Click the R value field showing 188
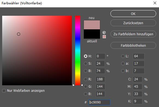Viewport: 159px width, 107px height. [100, 79]
